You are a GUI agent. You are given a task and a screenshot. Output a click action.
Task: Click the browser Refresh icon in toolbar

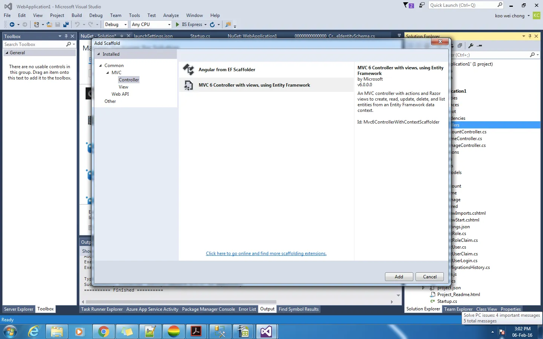pos(212,24)
